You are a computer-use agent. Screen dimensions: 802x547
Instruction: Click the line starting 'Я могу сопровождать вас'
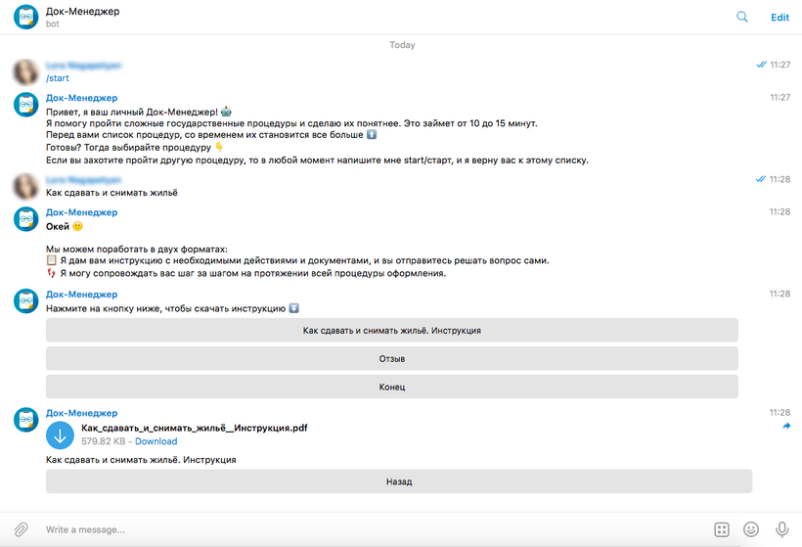(253, 273)
